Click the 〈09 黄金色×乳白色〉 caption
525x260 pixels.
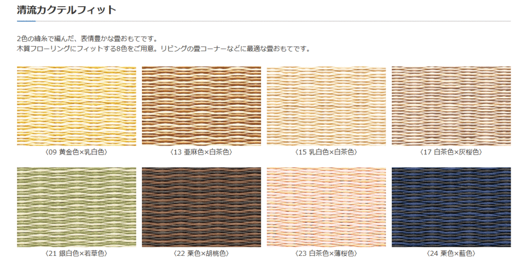pyautogui.click(x=77, y=152)
